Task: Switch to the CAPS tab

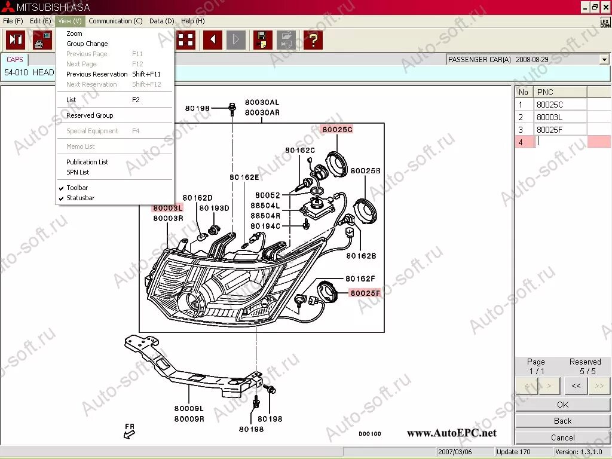Action: 15,60
